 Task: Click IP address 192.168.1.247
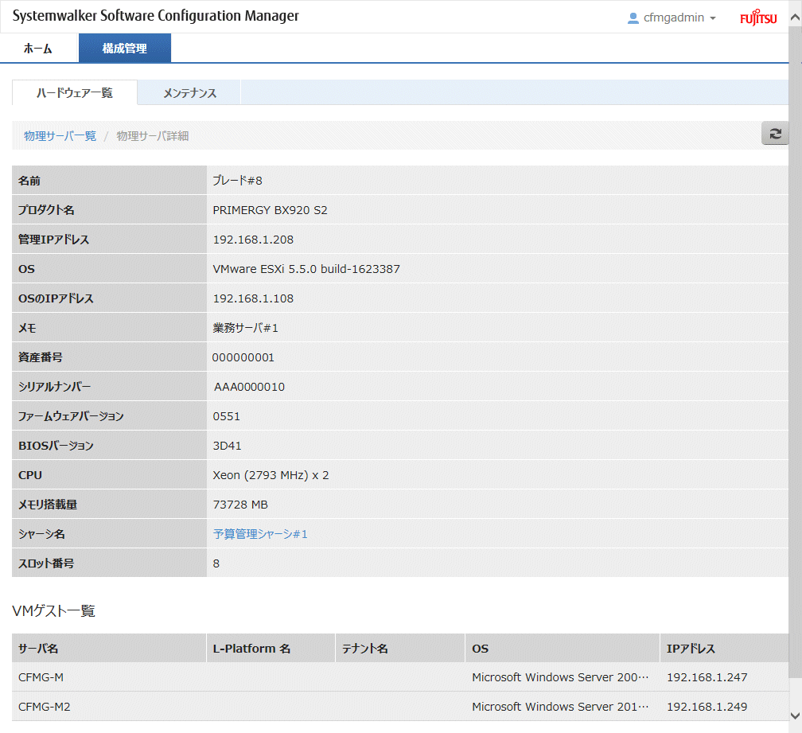click(x=707, y=677)
